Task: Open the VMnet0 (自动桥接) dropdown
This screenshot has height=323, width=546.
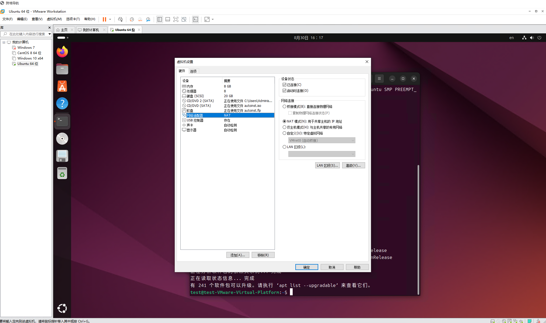Action: [x=321, y=141]
